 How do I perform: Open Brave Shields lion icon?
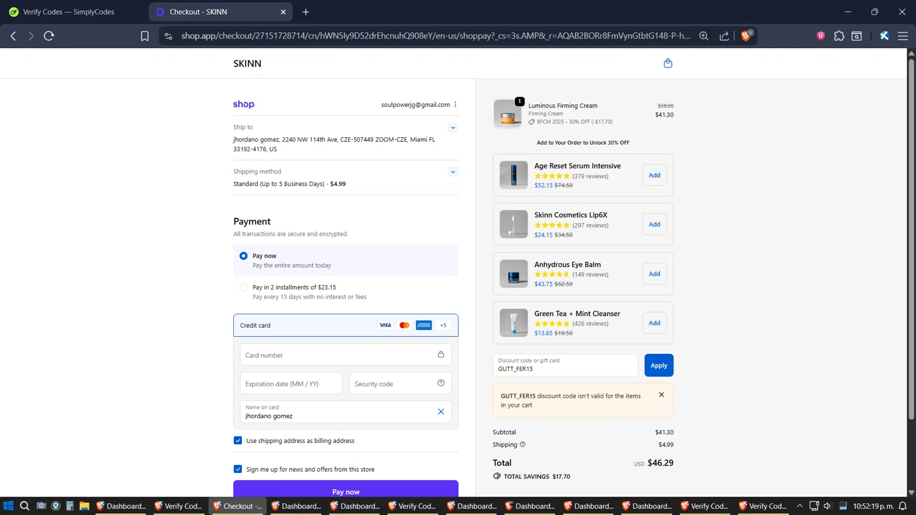click(x=746, y=35)
